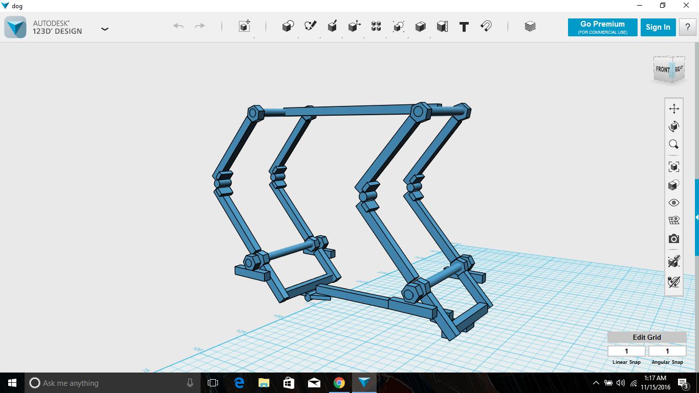699x393 pixels.
Task: Redo the last action
Action: tap(200, 26)
